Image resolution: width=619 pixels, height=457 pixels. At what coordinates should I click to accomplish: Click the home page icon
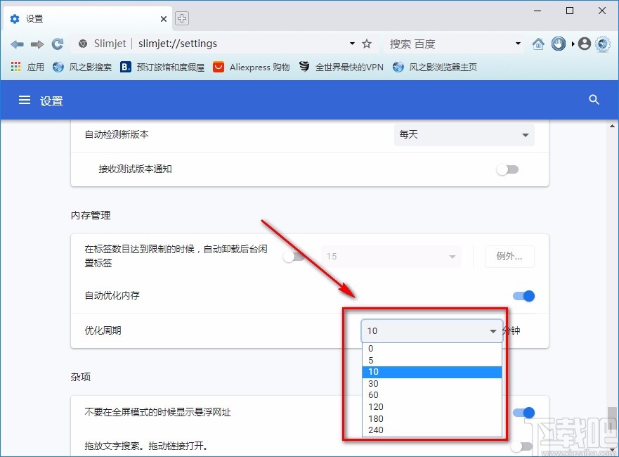538,43
